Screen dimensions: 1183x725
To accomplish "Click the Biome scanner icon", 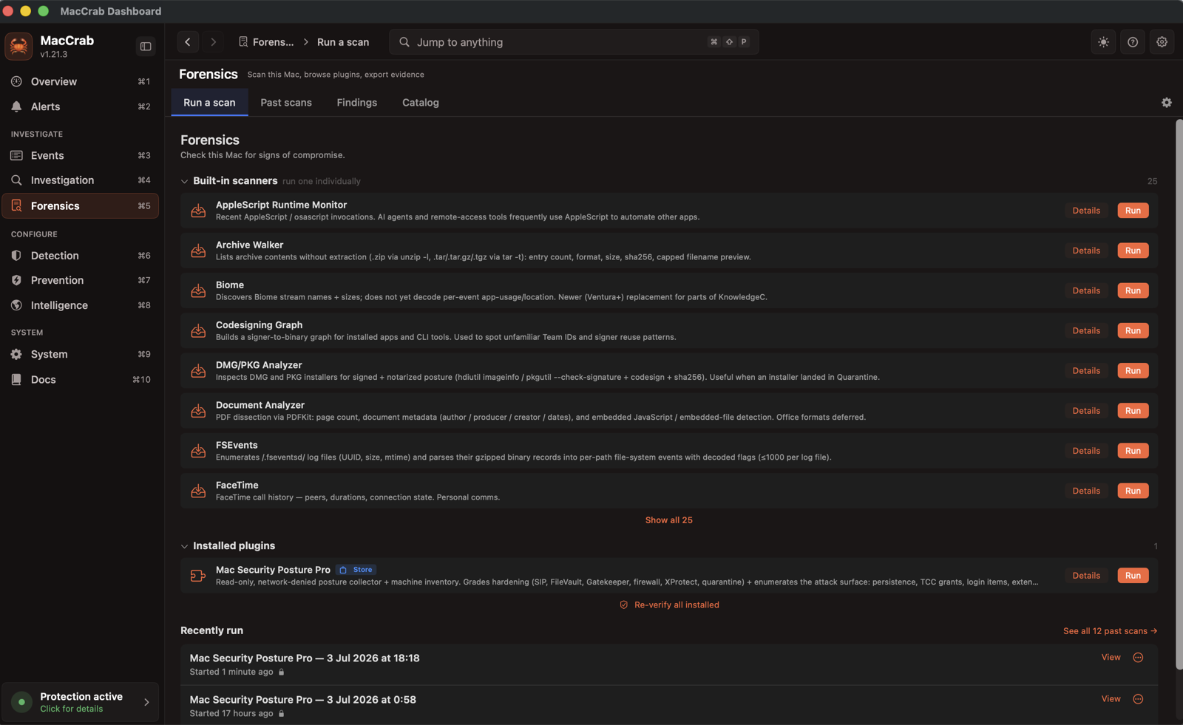I will point(198,290).
